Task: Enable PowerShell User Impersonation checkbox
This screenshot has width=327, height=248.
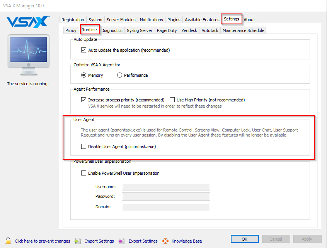Action: coord(83,173)
